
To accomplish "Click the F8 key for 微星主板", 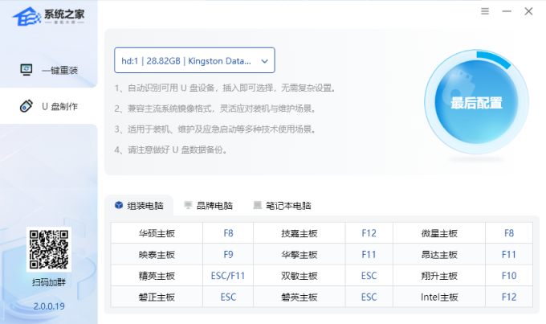I will click(x=509, y=233).
